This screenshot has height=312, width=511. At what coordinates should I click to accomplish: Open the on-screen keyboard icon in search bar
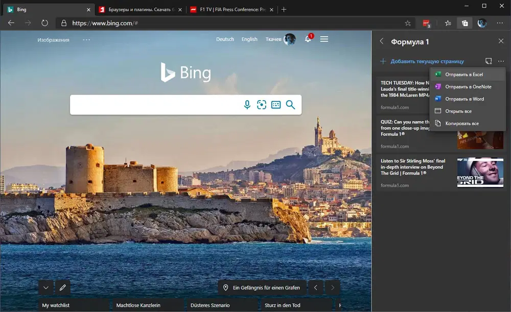point(276,105)
